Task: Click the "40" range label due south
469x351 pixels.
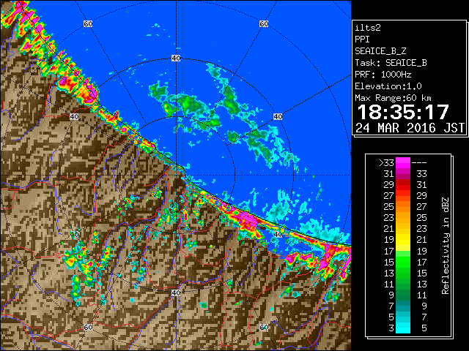Action: tap(176, 292)
